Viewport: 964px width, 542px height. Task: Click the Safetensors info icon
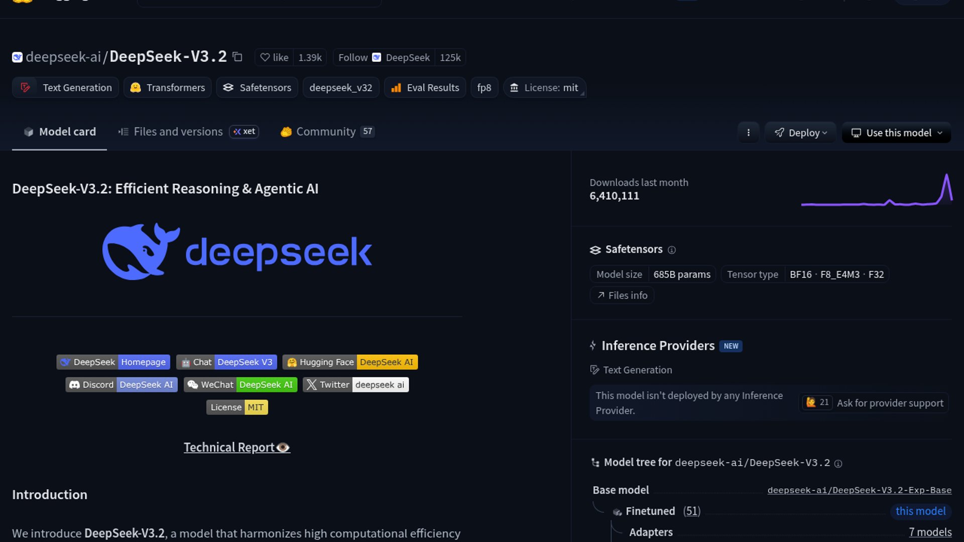672,250
